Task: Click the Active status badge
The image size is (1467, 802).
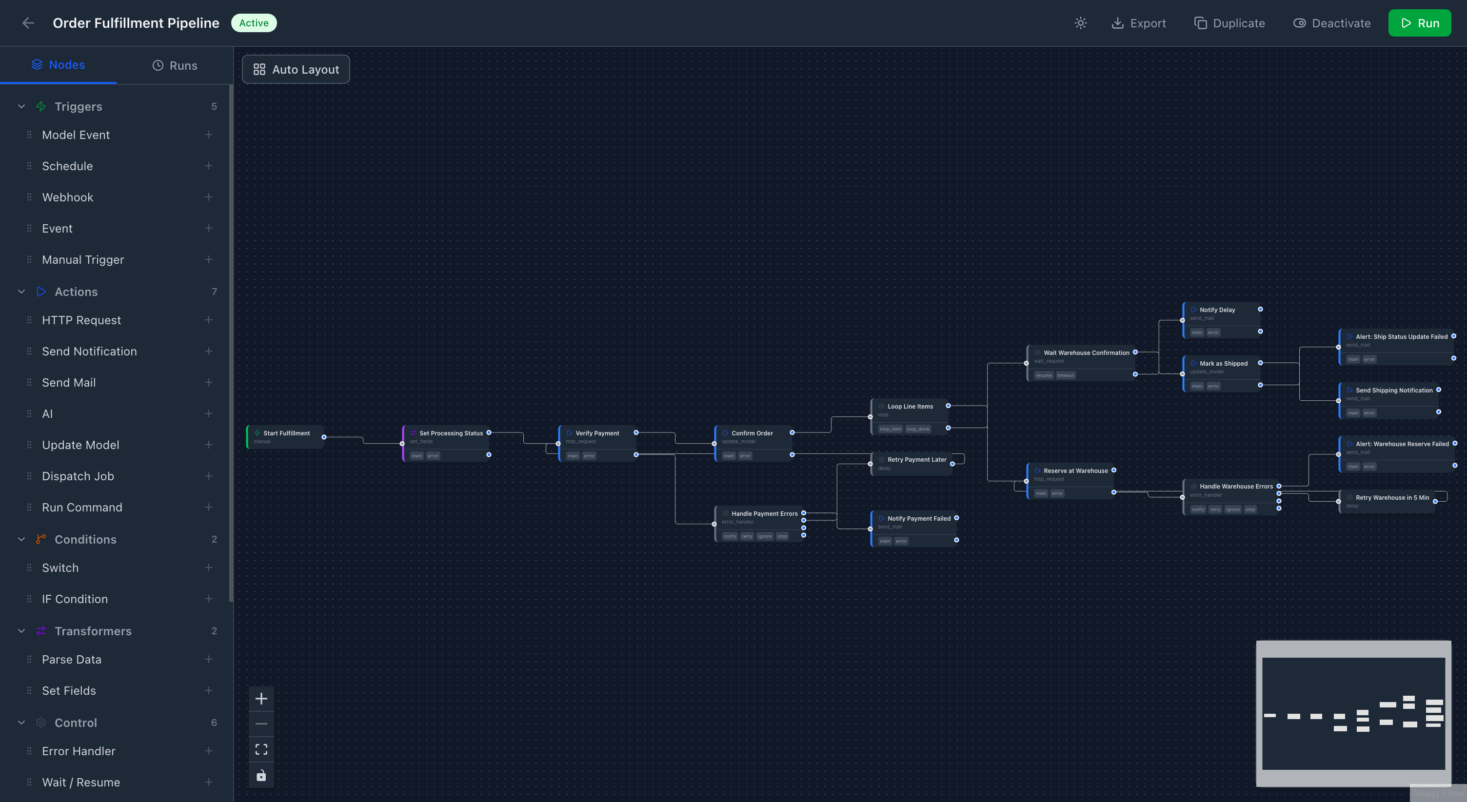Action: (254, 23)
